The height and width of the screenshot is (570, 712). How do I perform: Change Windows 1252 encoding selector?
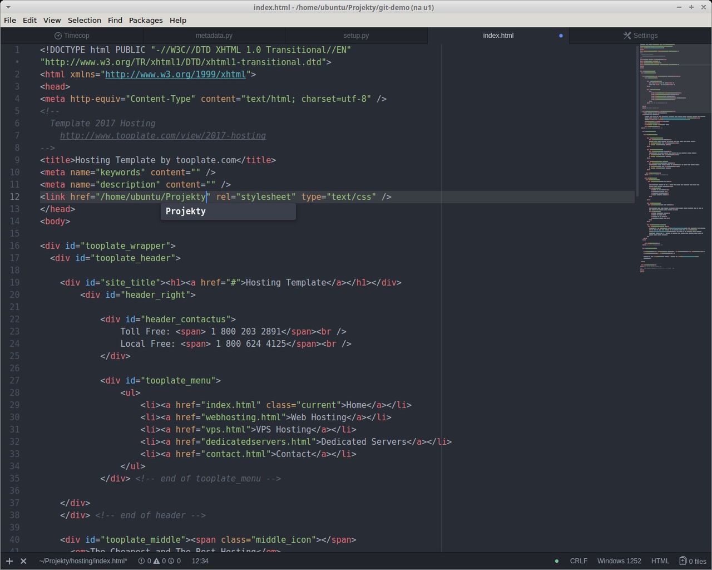pyautogui.click(x=619, y=561)
